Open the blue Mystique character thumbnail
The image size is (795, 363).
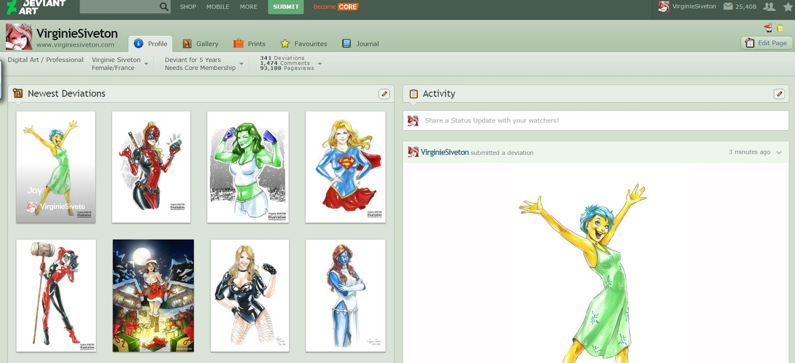click(345, 296)
